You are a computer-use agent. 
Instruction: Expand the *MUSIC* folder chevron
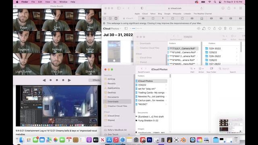166,104
